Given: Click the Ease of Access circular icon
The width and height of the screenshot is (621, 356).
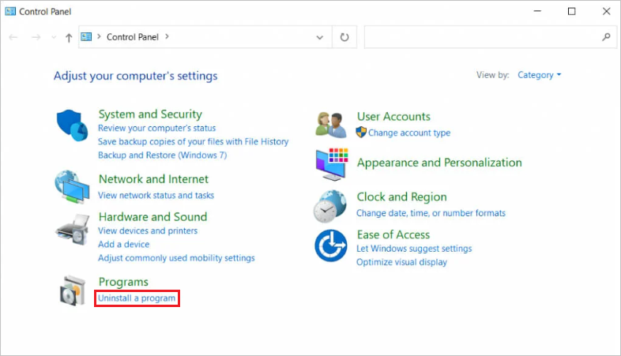Looking at the screenshot, I should pos(331,245).
